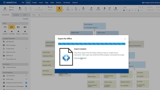Choose the Line drawing tool
The width and height of the screenshot is (160, 90).
point(76,9)
